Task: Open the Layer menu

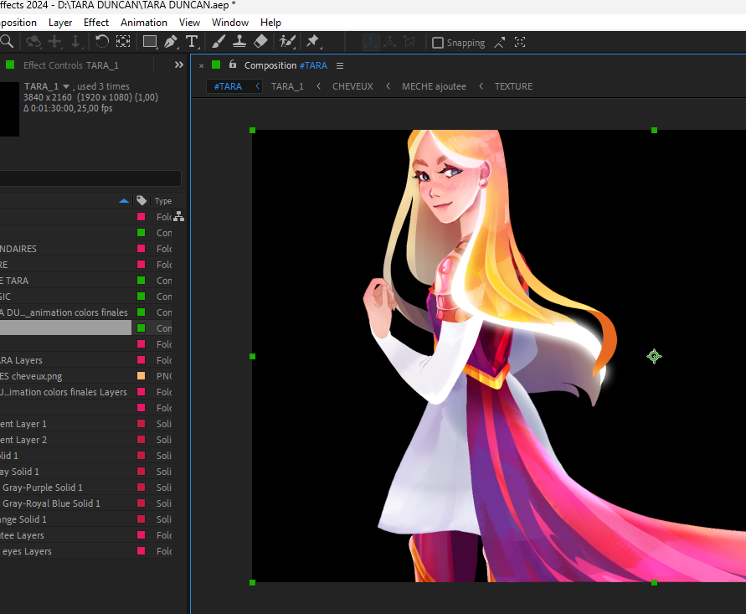Action: click(x=60, y=23)
